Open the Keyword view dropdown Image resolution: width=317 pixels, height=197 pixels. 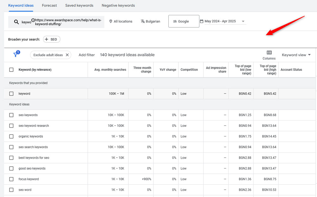[296, 55]
